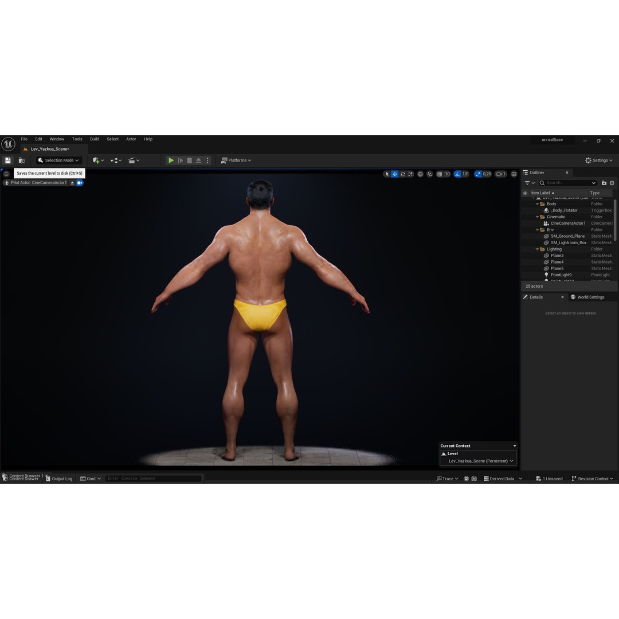
Task: Open the Selection Mode dropdown
Action: click(59, 160)
